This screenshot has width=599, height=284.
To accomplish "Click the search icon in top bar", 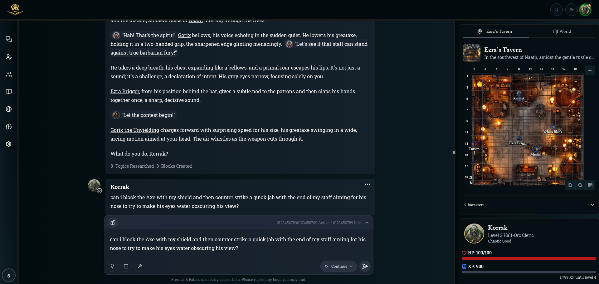I will 556,10.
